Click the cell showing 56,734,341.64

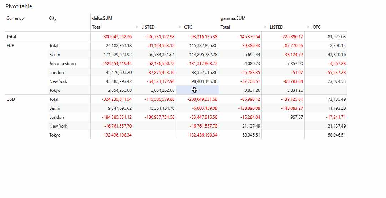point(154,54)
